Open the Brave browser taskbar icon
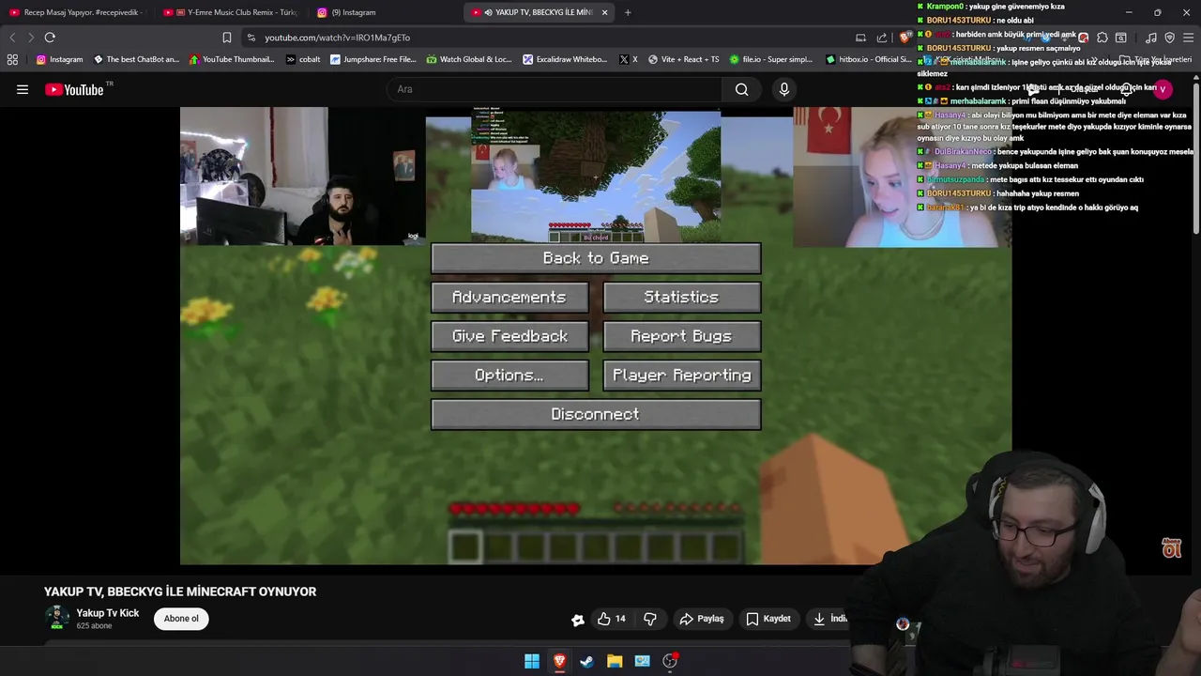Screen dimensions: 1201x676 [x=559, y=661]
